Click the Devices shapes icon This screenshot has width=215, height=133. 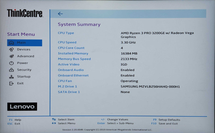(x=11, y=50)
